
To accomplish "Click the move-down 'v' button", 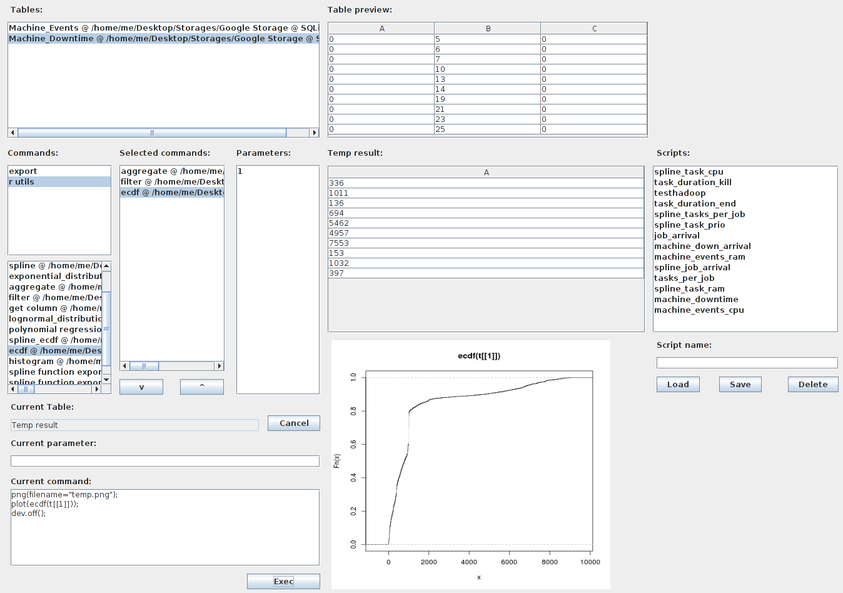I will [x=141, y=387].
